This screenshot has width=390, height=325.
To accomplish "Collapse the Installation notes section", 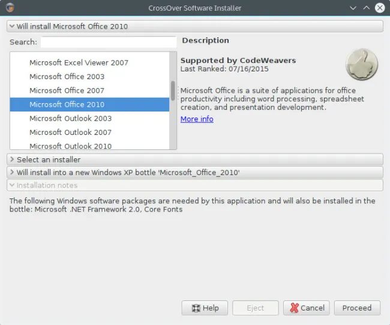I will pos(195,185).
